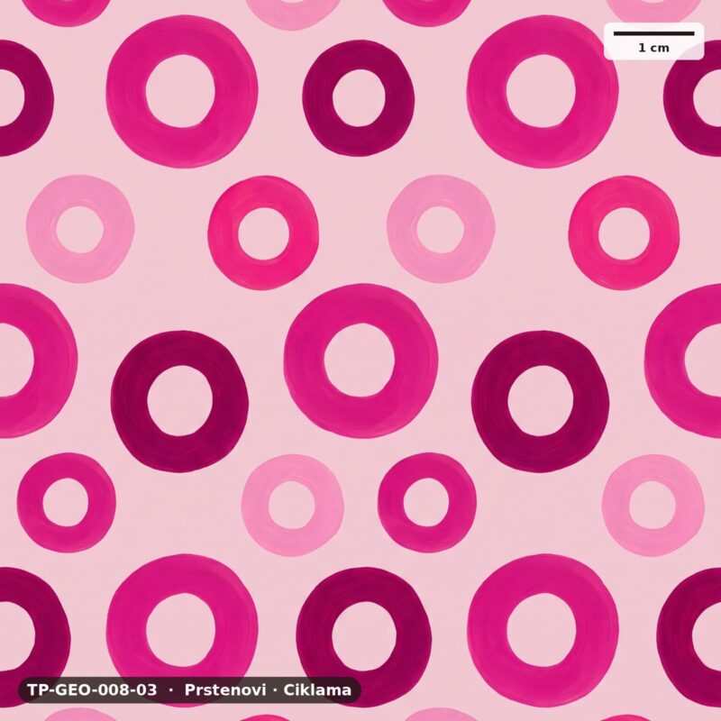Viewport: 721px width, 721px height.
Task: Click the light pink ring between two small magenta rings
Action: click(292, 506)
